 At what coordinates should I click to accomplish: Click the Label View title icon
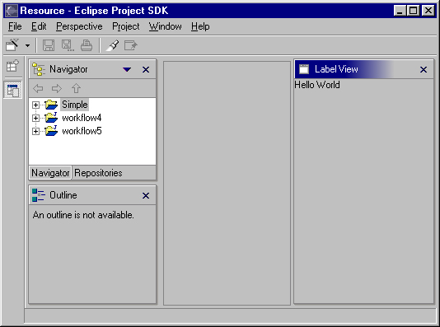click(x=304, y=69)
